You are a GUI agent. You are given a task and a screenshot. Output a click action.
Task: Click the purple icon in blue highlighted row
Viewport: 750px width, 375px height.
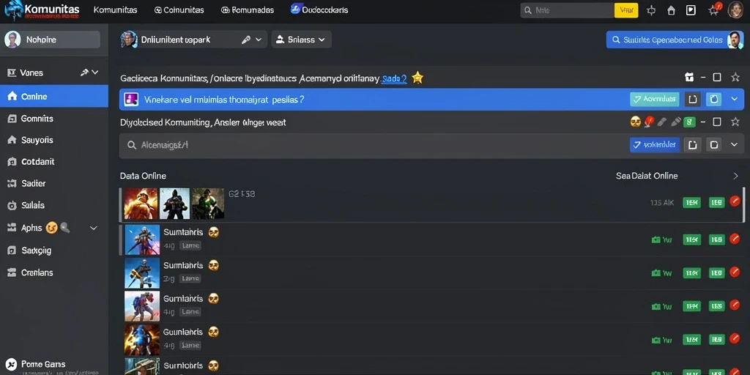[131, 100]
